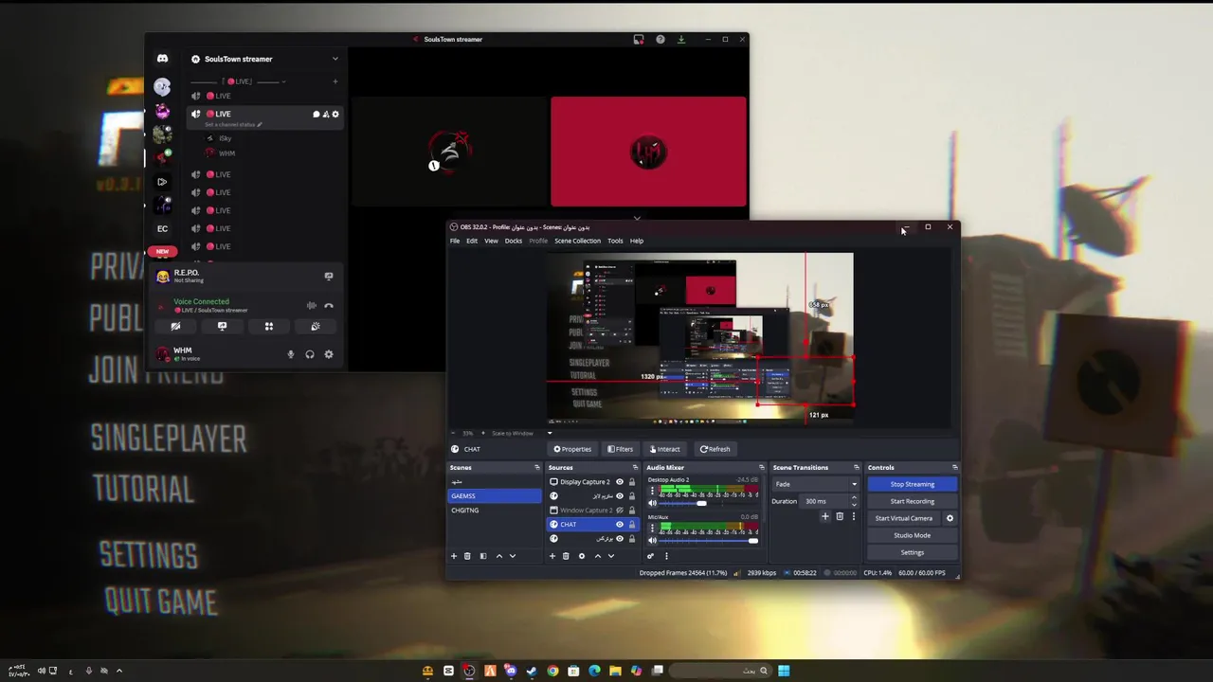
Task: Move scene up in OBS
Action: coord(499,556)
